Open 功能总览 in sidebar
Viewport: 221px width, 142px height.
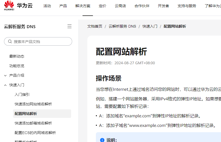(x=17, y=66)
